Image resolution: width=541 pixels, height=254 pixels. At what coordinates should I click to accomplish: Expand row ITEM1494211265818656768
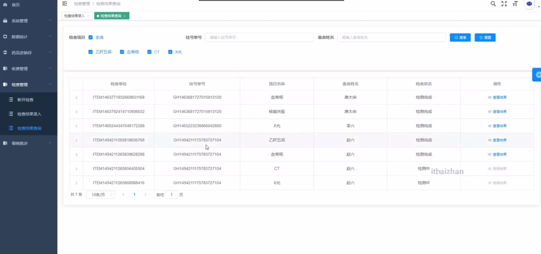(76, 140)
